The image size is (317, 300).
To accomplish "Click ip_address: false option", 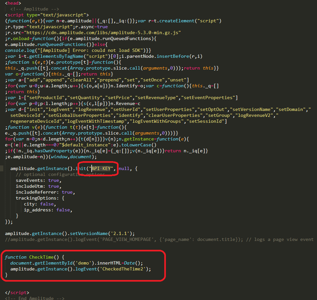I will (48, 210).
